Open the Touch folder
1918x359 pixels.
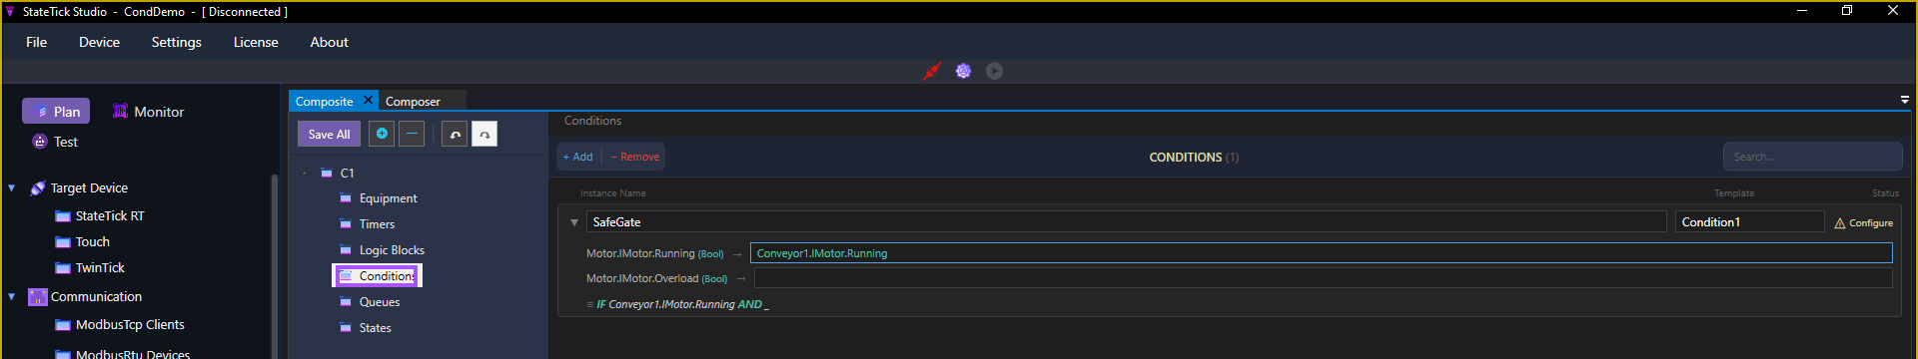tap(82, 241)
